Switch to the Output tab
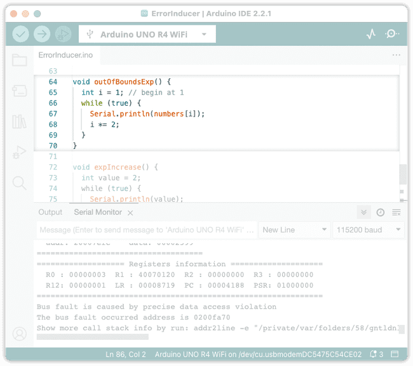Viewport: 413px width, 366px height. (x=50, y=213)
